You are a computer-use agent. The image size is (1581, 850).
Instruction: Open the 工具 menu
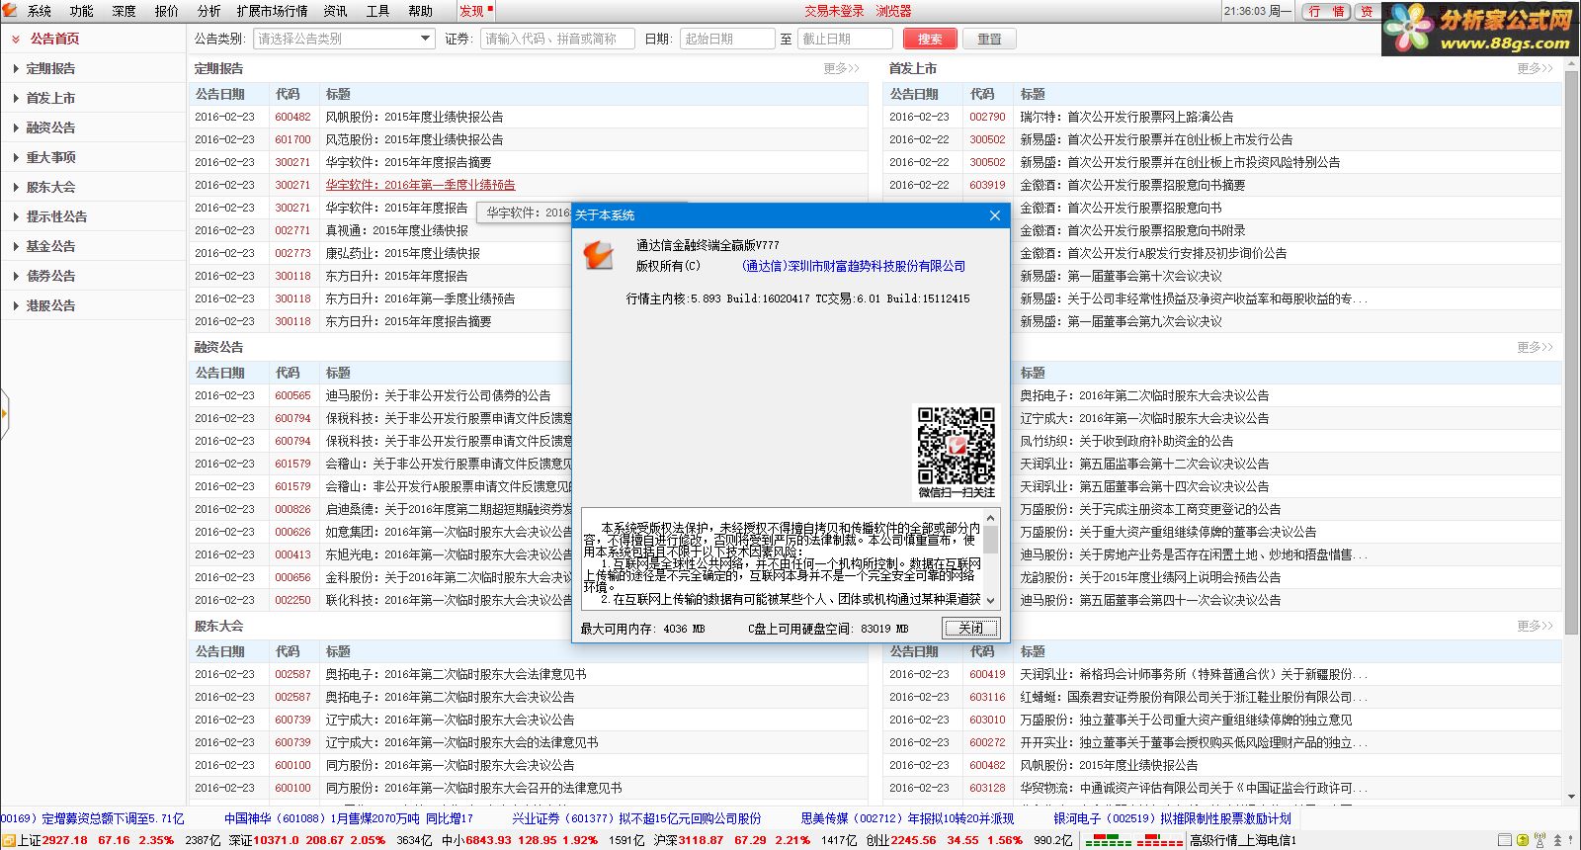pyautogui.click(x=378, y=11)
